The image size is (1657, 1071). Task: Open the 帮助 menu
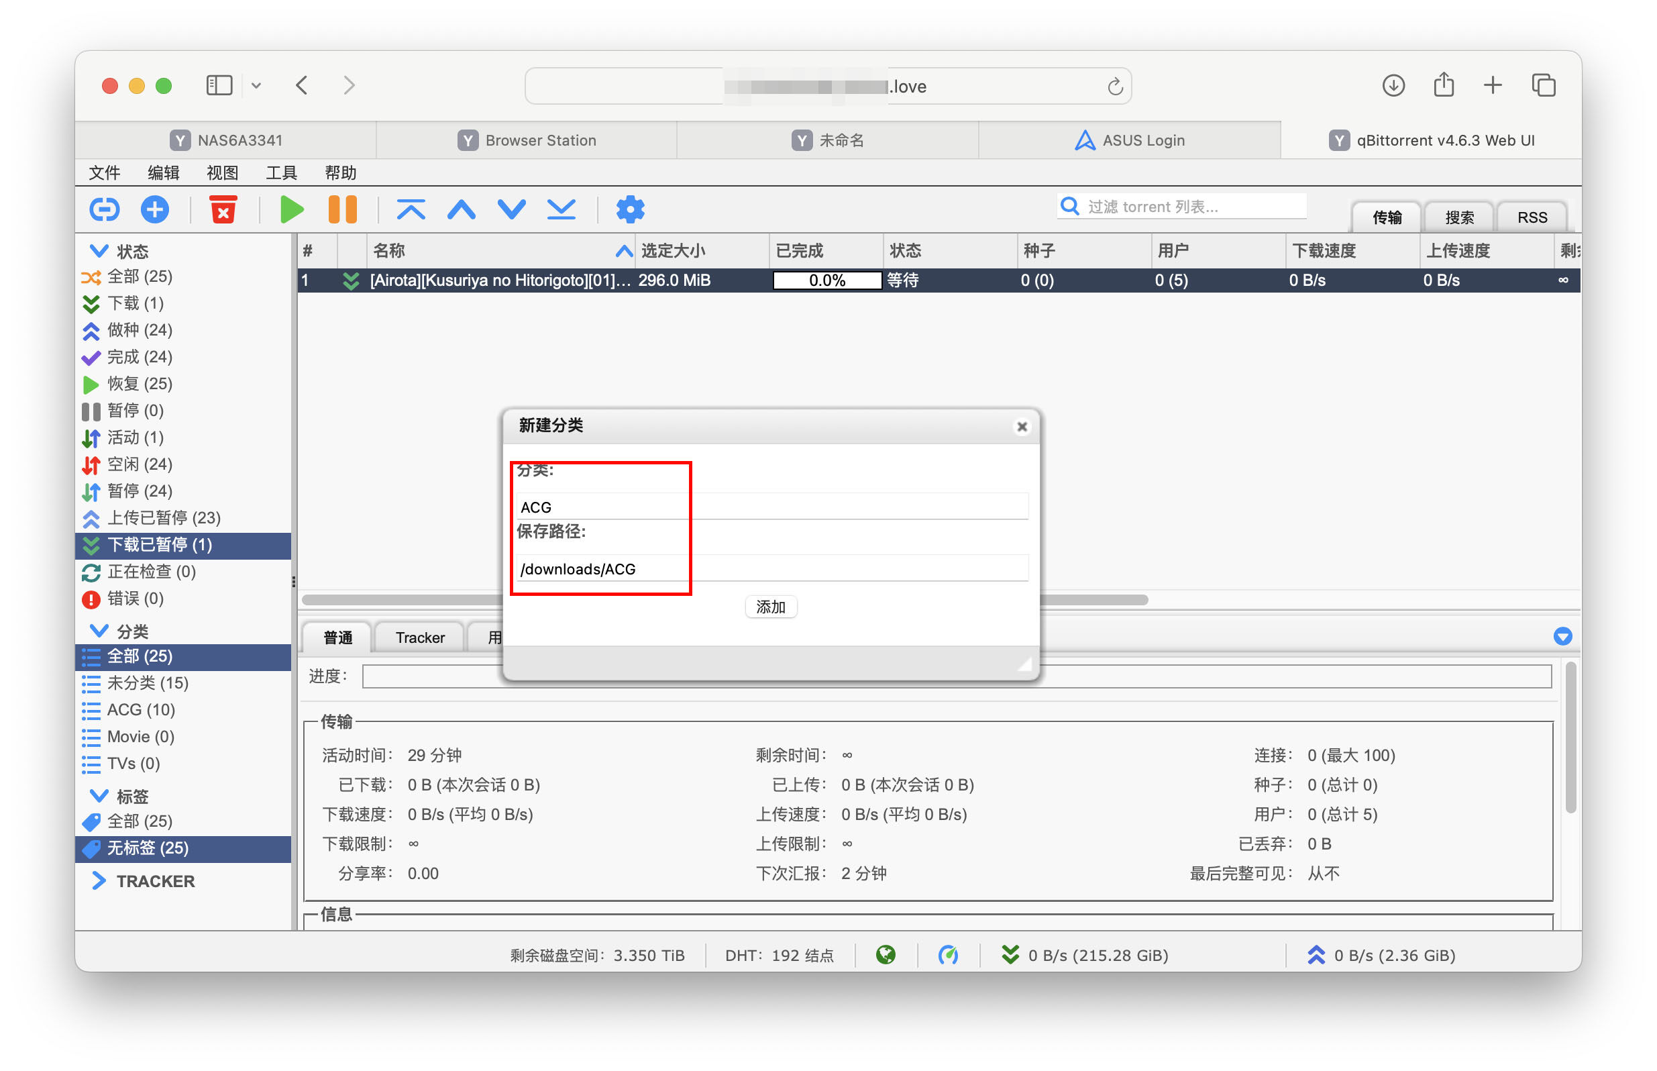pos(341,172)
